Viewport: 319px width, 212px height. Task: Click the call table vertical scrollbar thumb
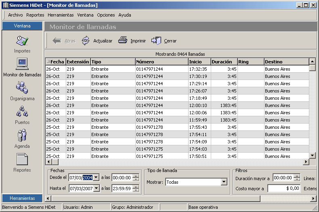pyautogui.click(x=312, y=67)
